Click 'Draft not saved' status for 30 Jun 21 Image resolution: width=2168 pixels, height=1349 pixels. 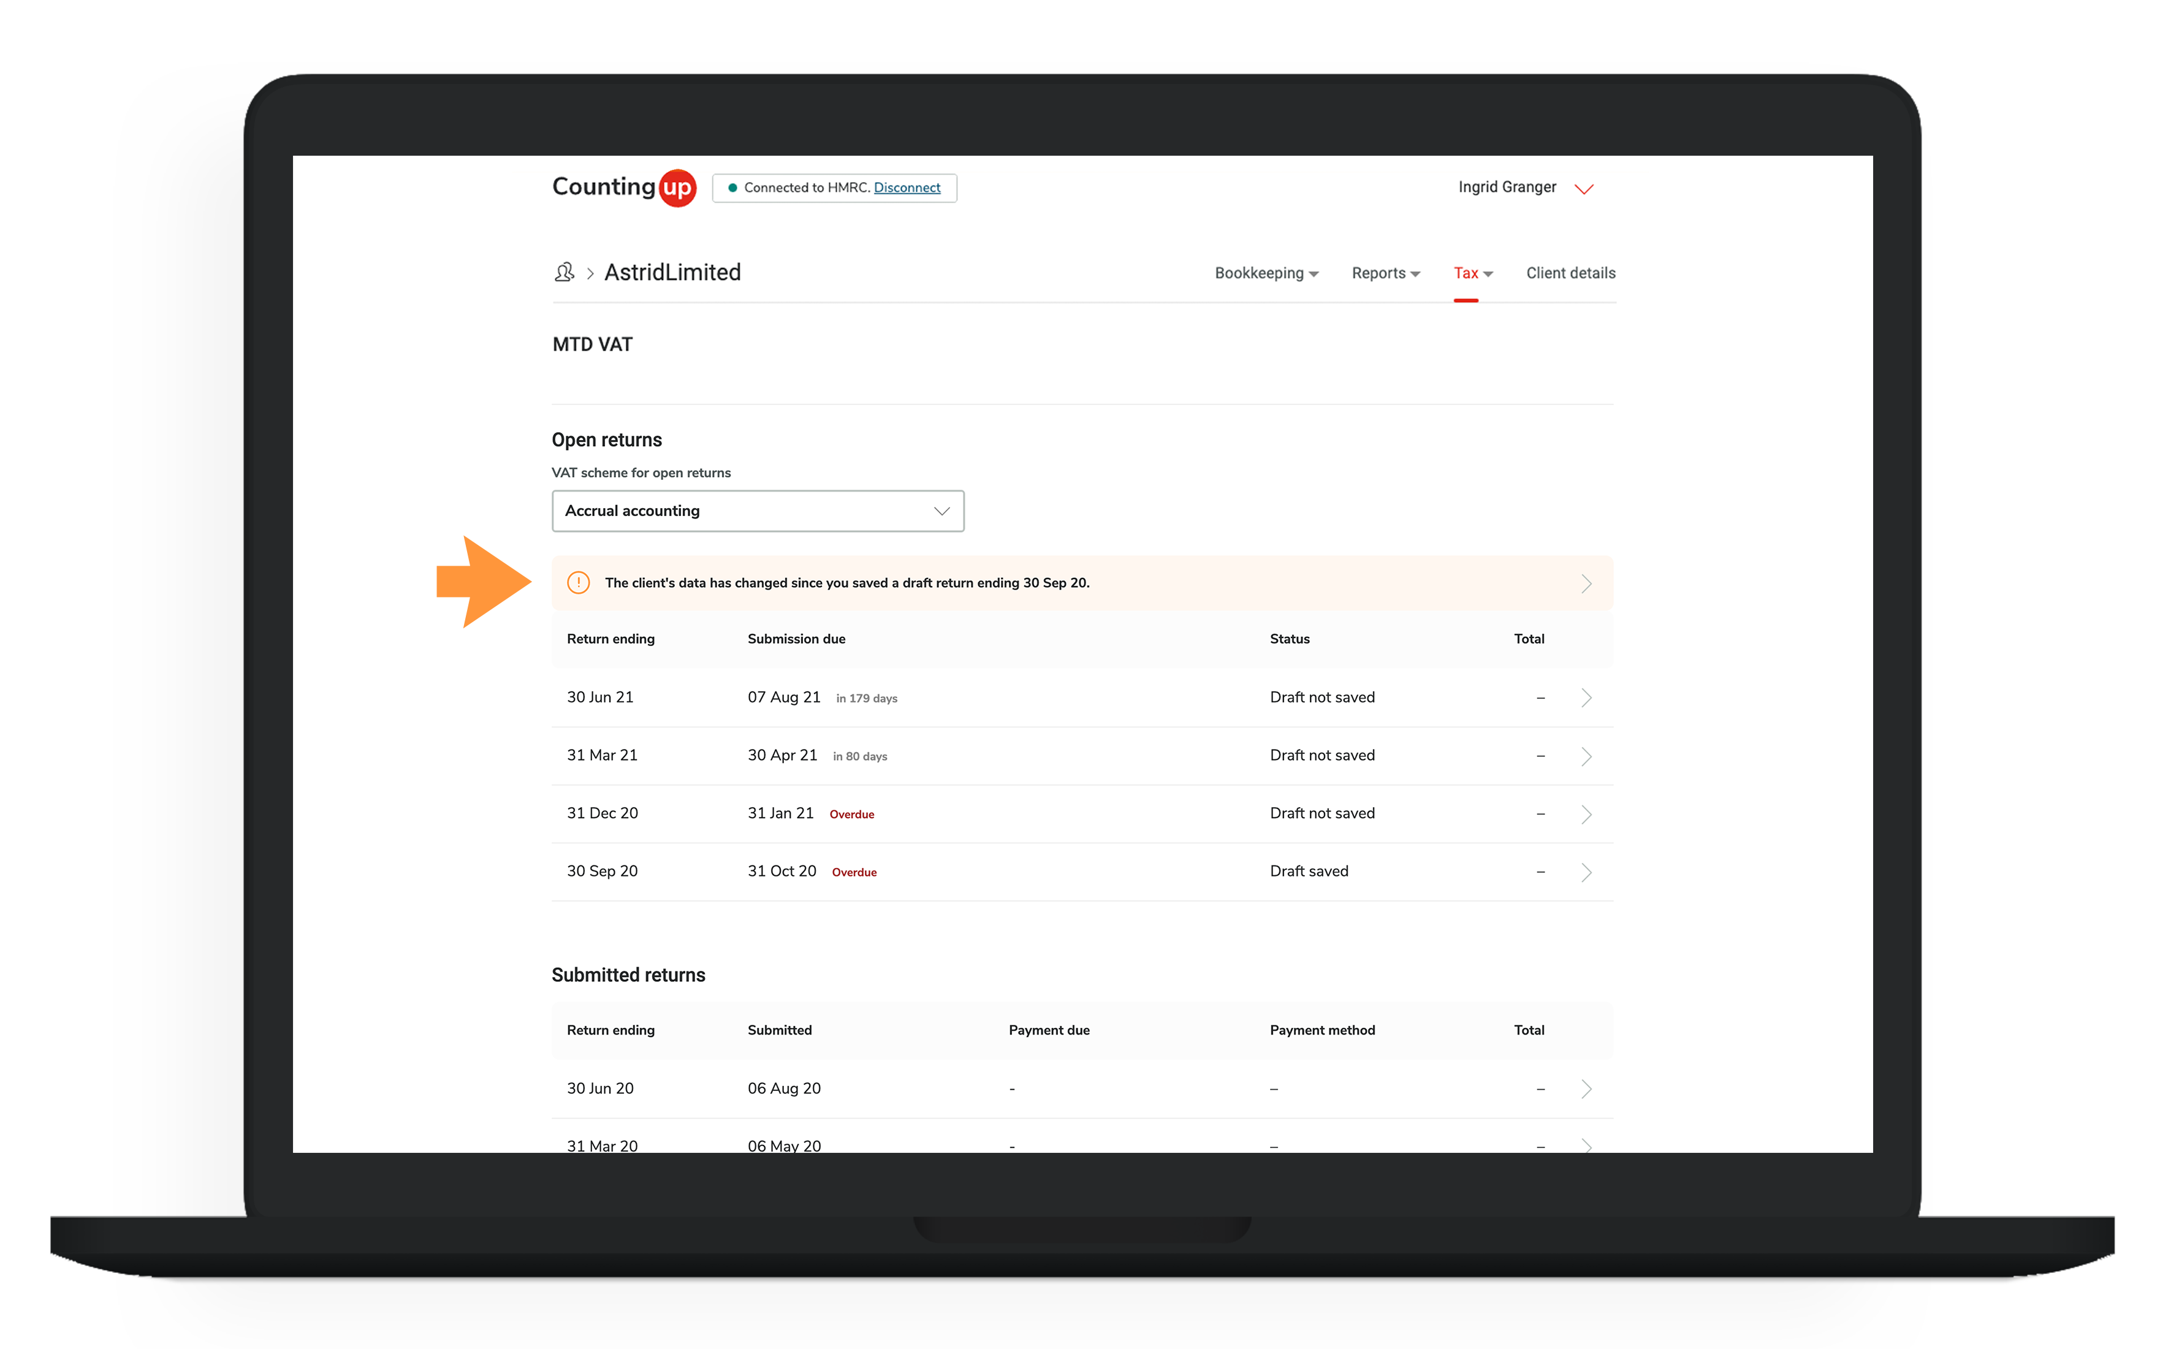(1322, 697)
